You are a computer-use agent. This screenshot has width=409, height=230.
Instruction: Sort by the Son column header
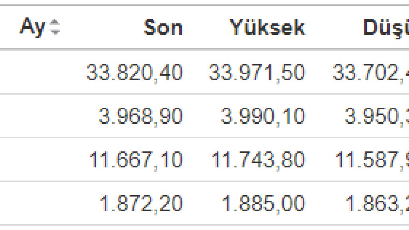click(163, 27)
